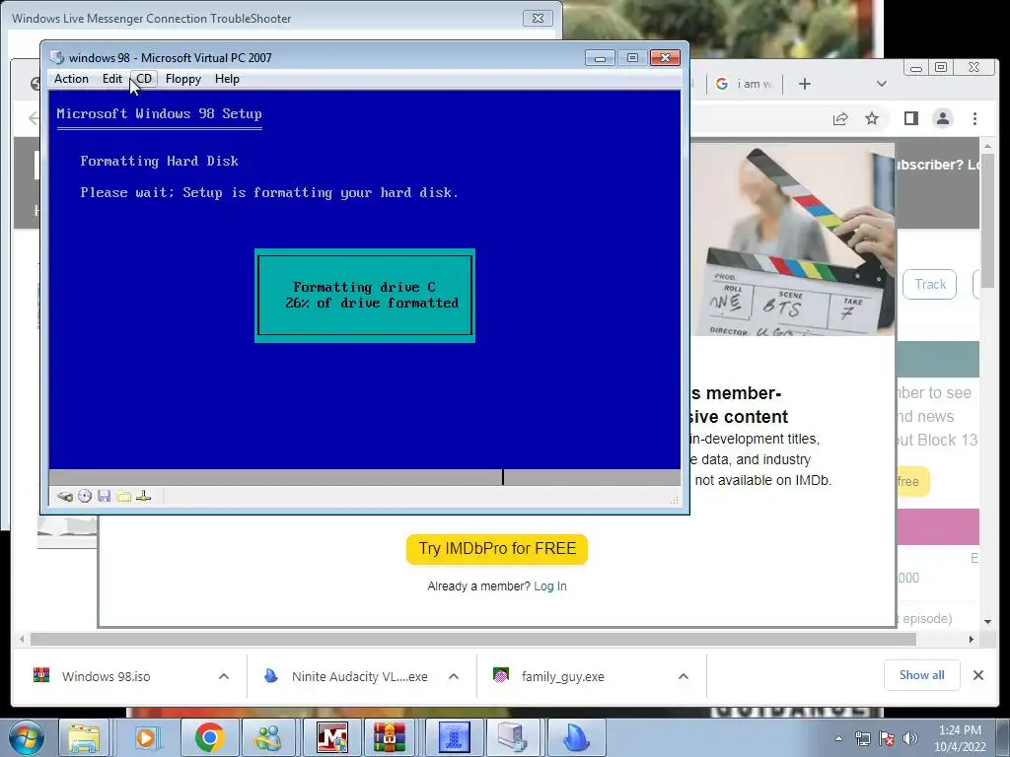Click the network icon in system tray
Screen dimensions: 1010x757
click(x=862, y=738)
